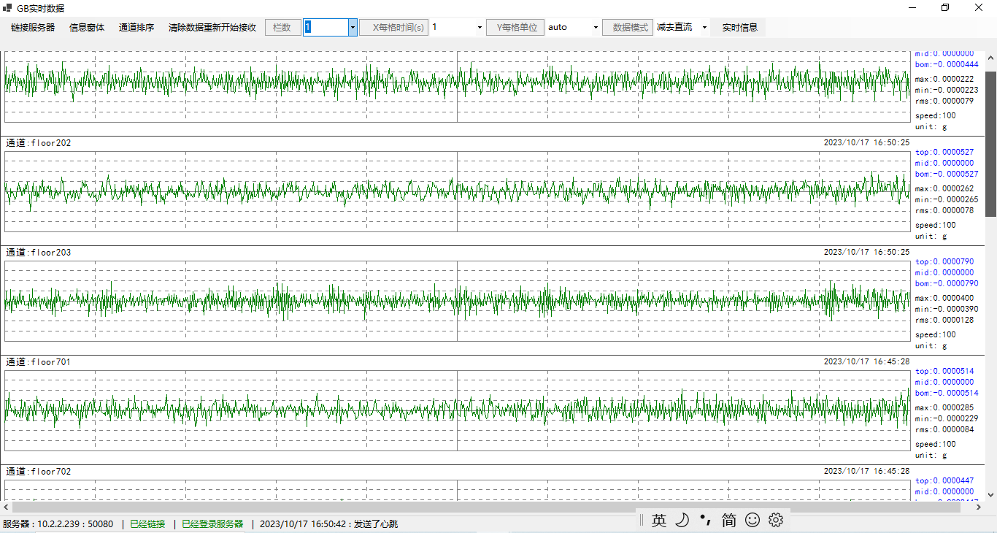The image size is (997, 533).
Task: Click floor701 top:0.0000514 value
Action: coord(944,371)
